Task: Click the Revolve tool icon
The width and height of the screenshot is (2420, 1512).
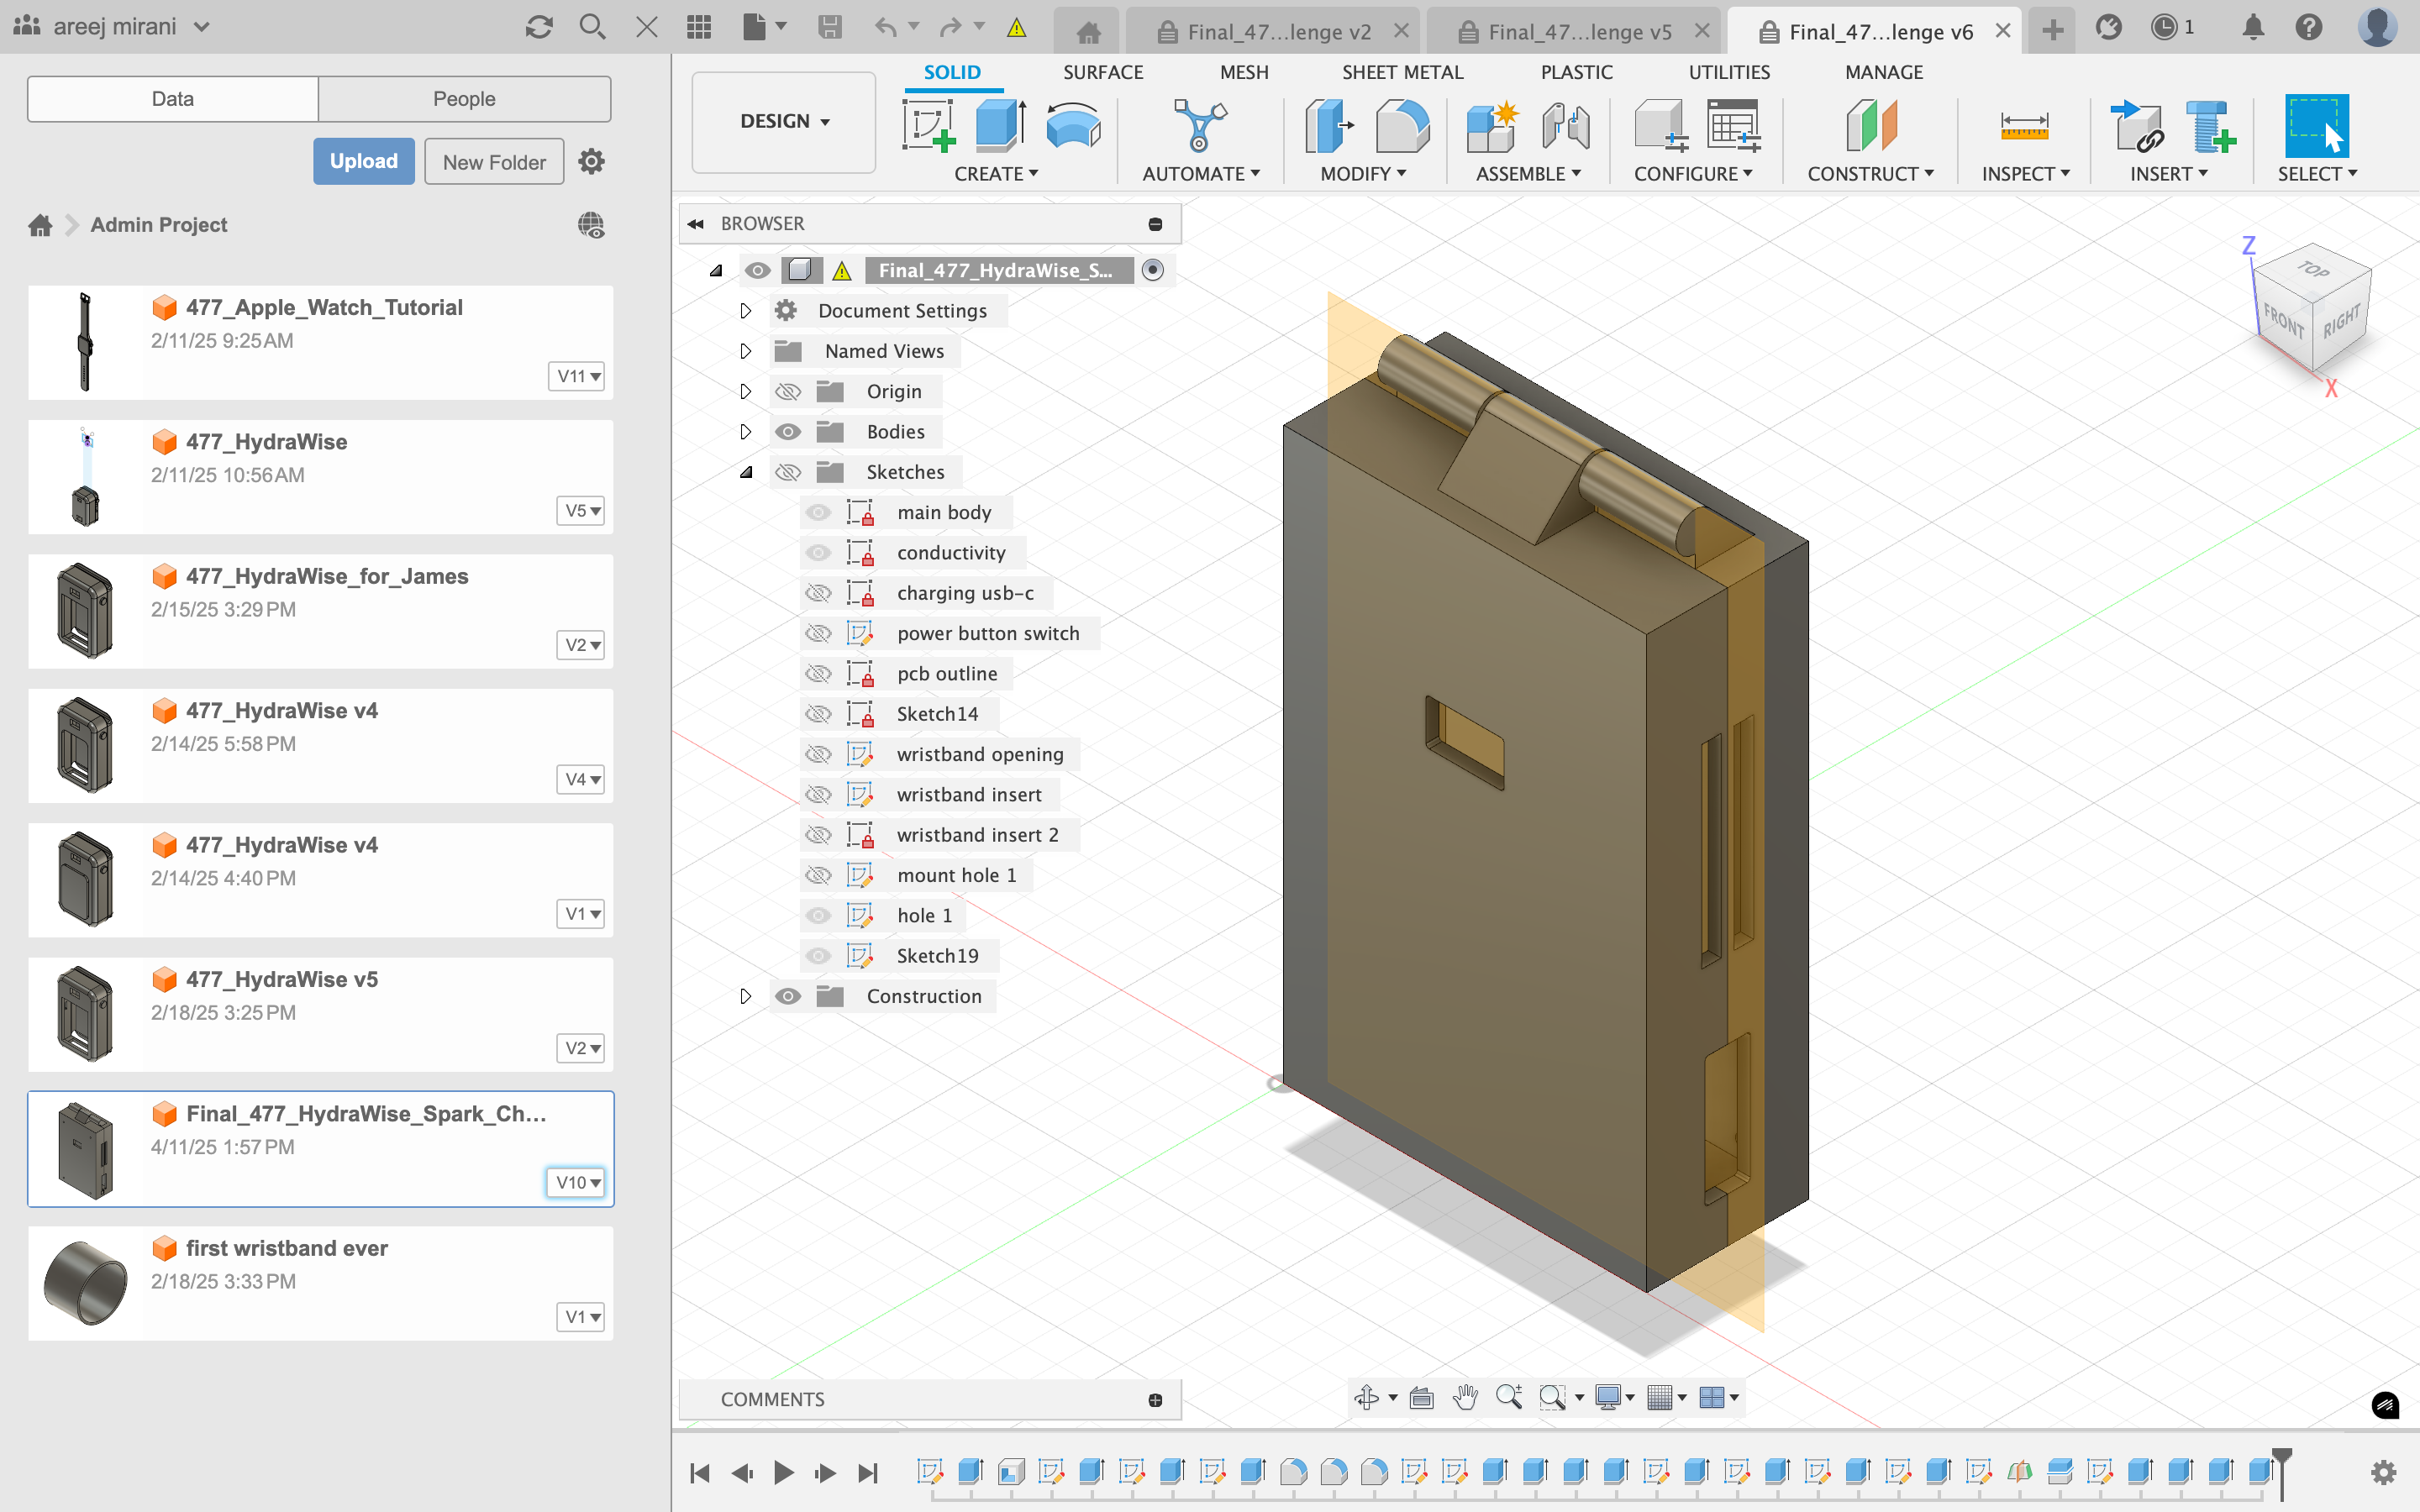Action: click(1073, 127)
